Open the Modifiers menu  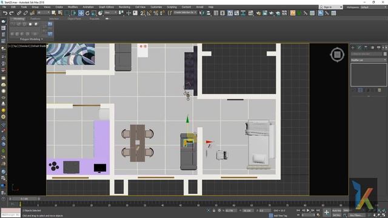click(x=73, y=7)
